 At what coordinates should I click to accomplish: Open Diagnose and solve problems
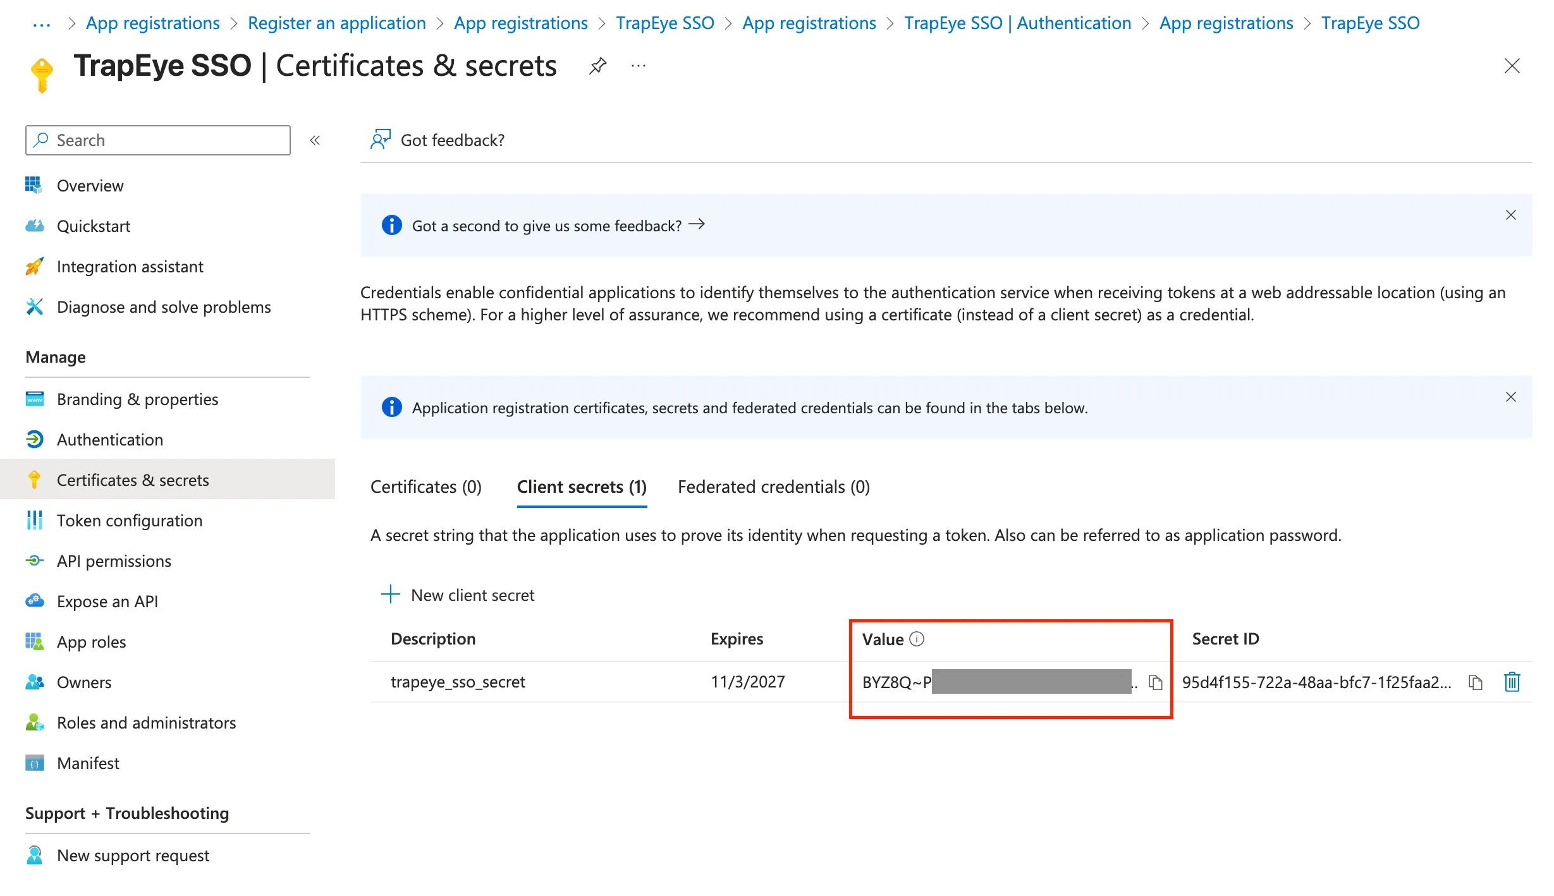click(163, 307)
